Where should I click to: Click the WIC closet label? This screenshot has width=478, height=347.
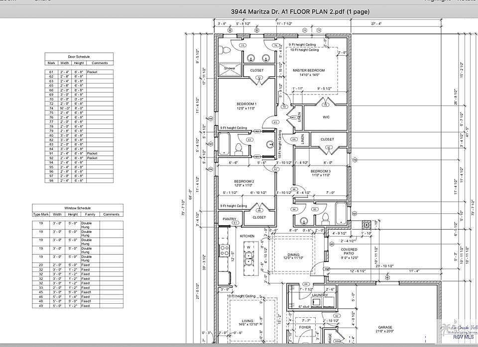[326, 117]
